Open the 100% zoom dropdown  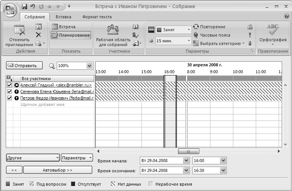pos(90,66)
